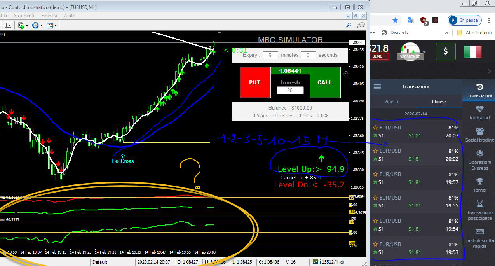This screenshot has width=495, height=266.
Task: Open the Finestra menu
Action: [49, 16]
